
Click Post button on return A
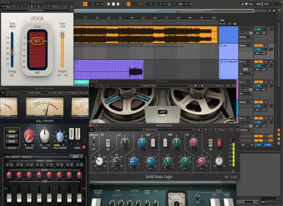coord(270,136)
